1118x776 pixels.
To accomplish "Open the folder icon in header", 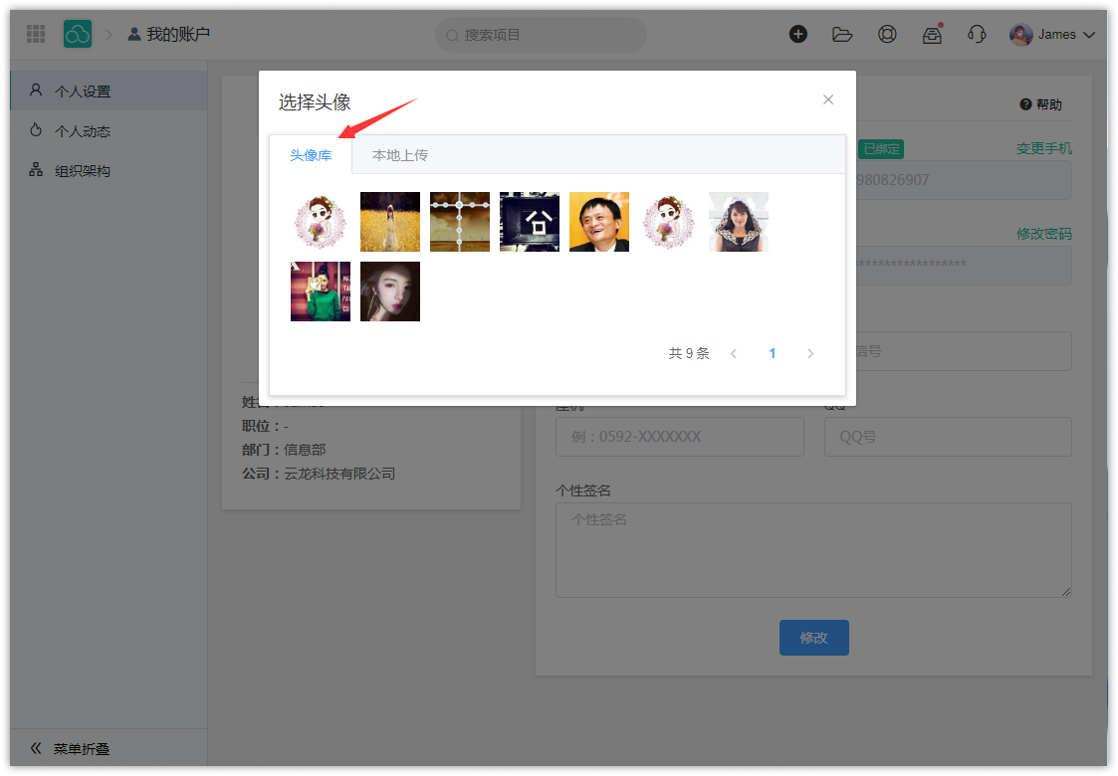I will coord(842,34).
